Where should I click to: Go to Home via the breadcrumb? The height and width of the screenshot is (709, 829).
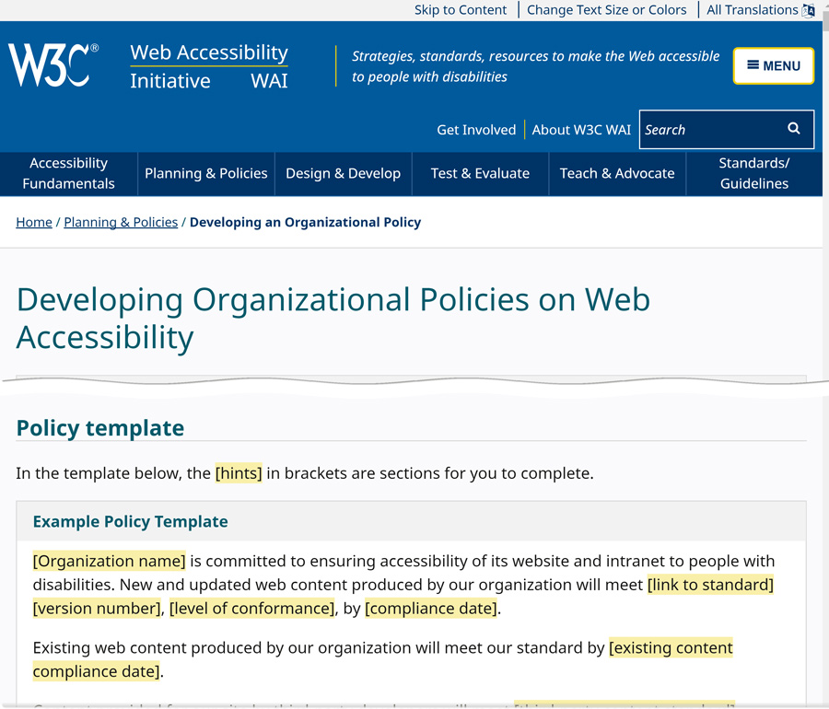coord(34,222)
